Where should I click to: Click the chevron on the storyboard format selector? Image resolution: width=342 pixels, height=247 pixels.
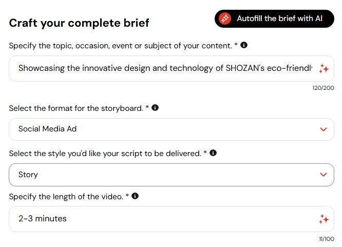click(324, 129)
